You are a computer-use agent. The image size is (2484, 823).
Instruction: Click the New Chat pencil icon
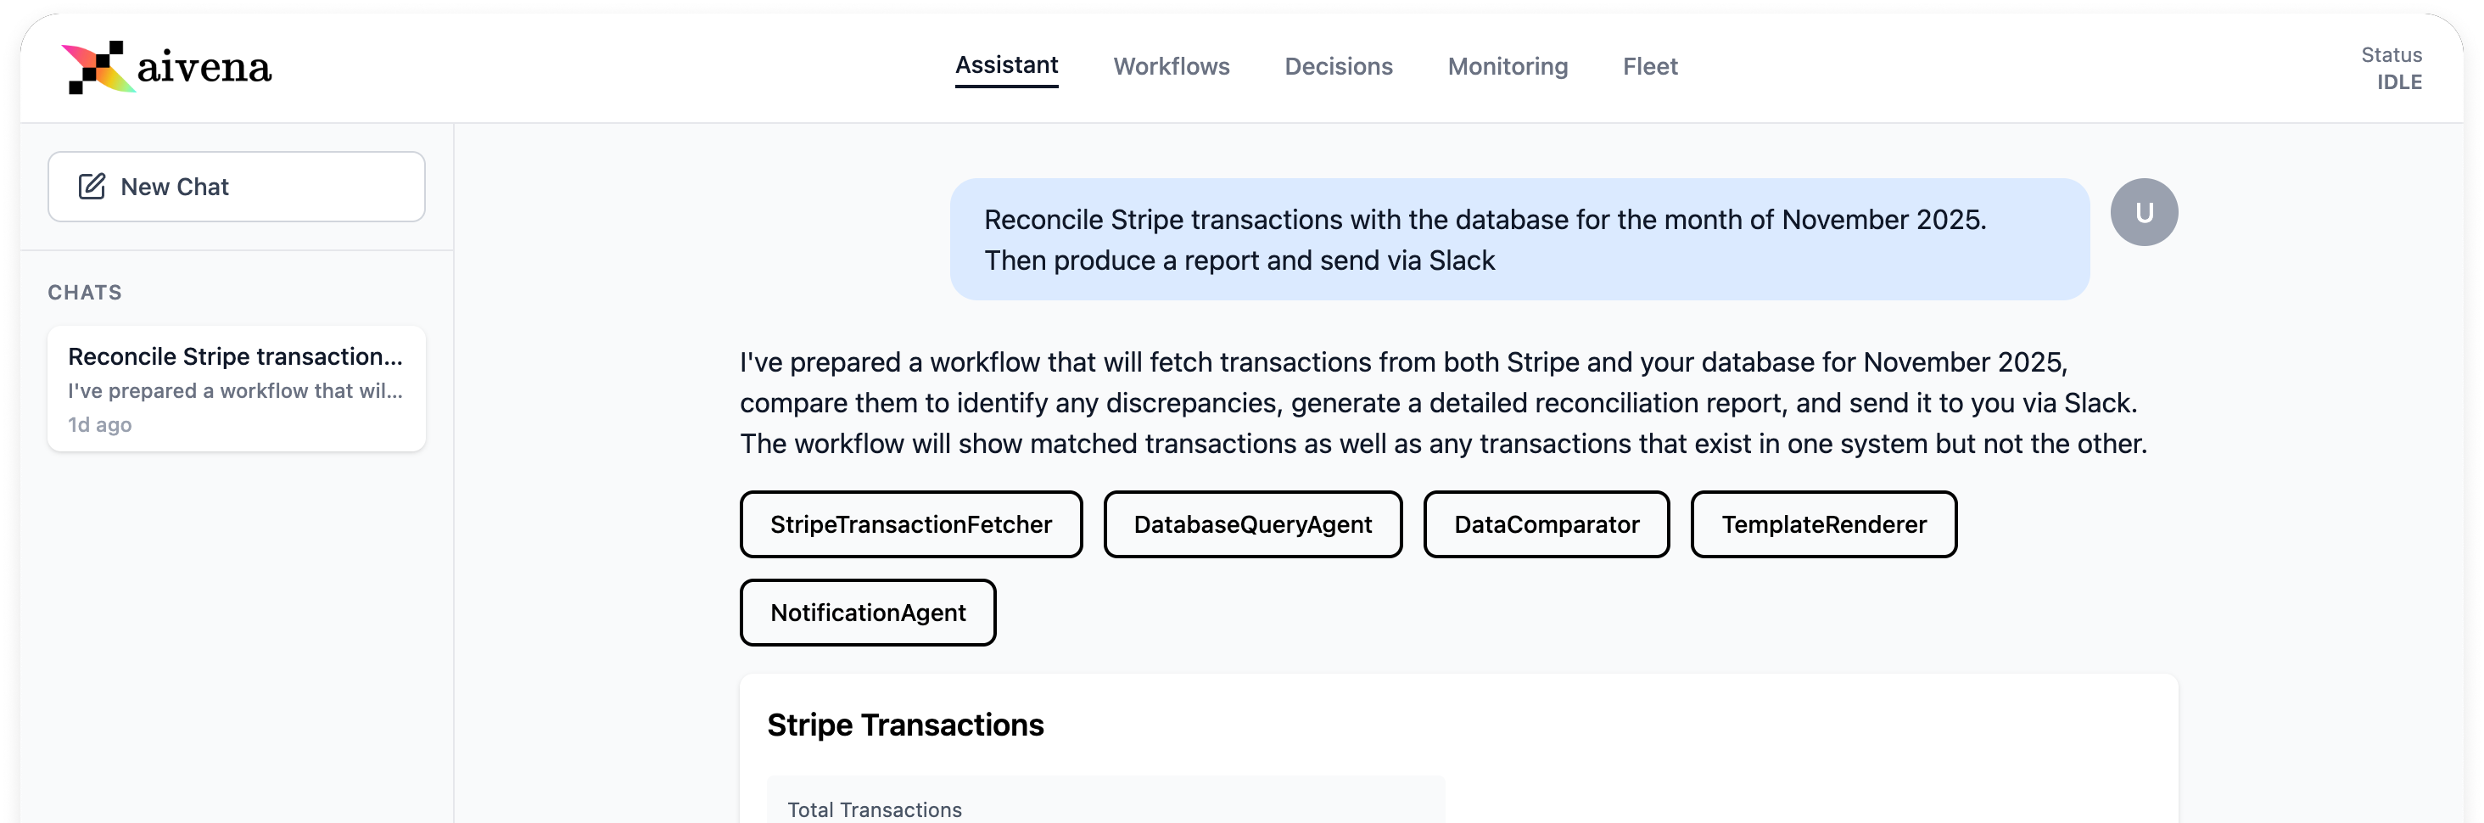click(x=92, y=186)
